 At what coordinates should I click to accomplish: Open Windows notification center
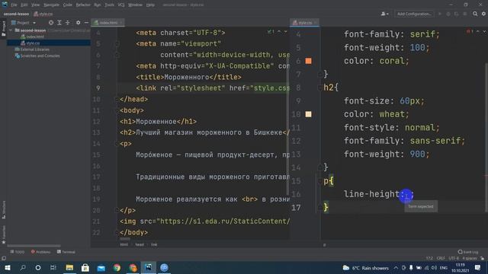(x=478, y=268)
